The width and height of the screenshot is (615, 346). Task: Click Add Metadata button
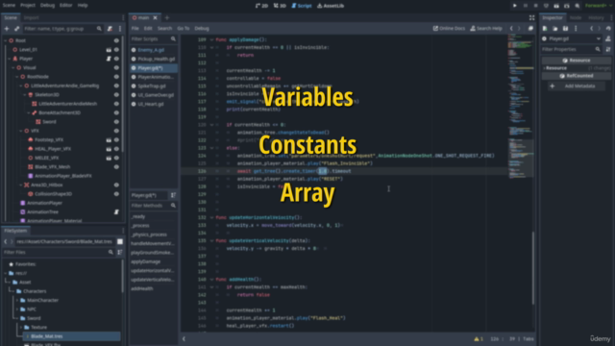click(x=576, y=86)
